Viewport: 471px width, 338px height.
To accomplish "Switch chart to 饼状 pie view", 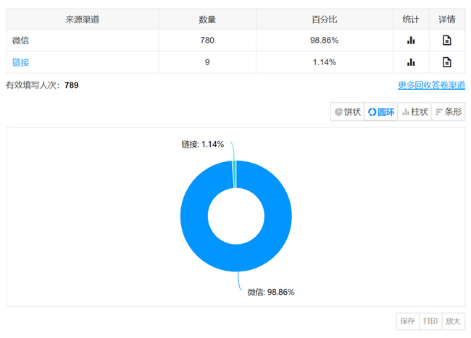I will click(x=347, y=111).
